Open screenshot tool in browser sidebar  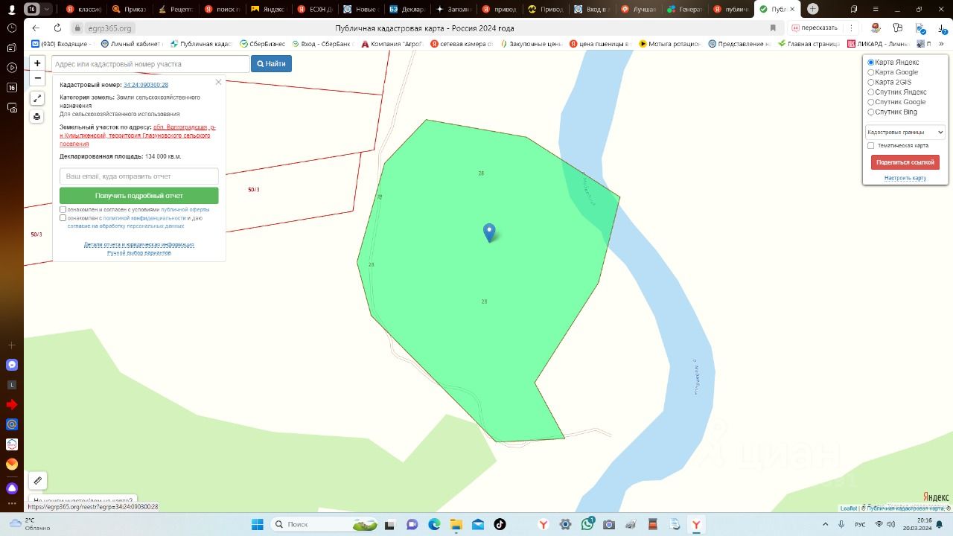pyautogui.click(x=12, y=108)
